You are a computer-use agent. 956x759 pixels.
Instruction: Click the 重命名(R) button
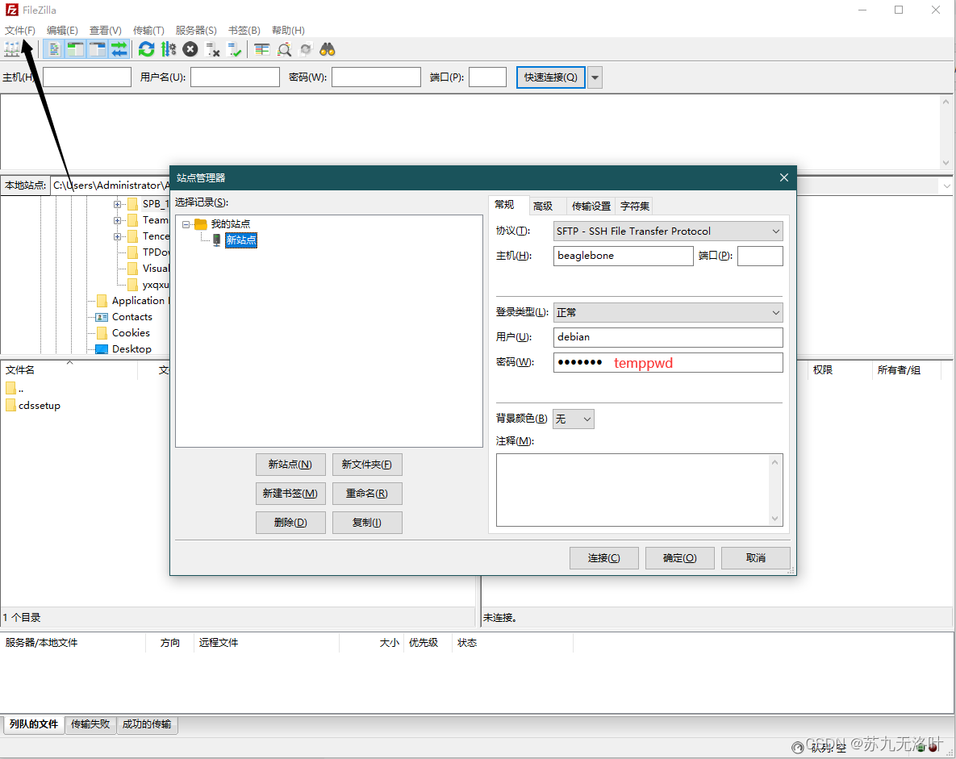coord(367,494)
